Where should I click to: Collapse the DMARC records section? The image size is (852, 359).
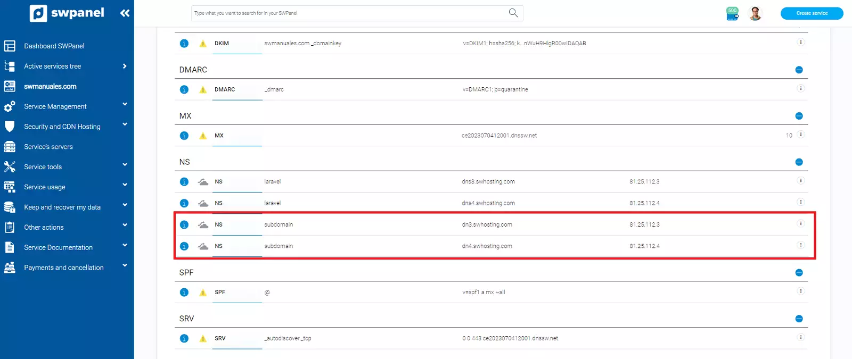click(799, 70)
